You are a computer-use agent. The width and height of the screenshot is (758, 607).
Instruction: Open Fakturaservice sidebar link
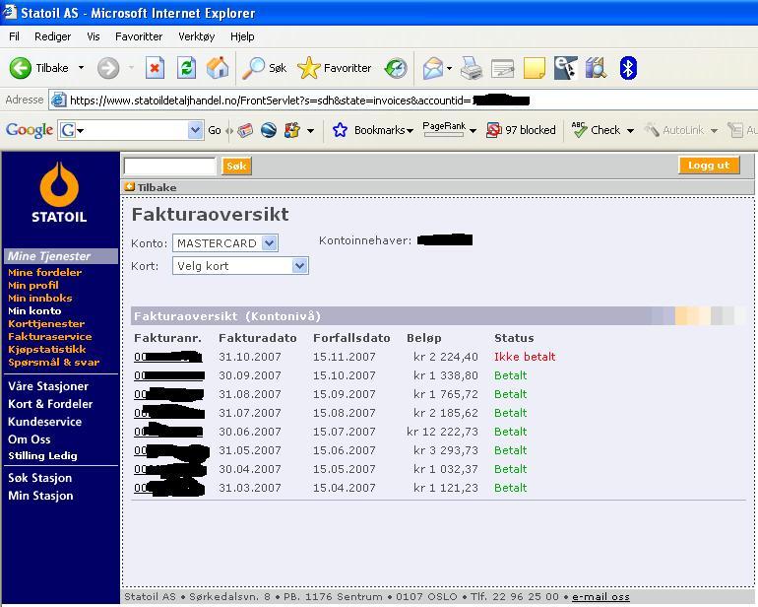click(50, 336)
